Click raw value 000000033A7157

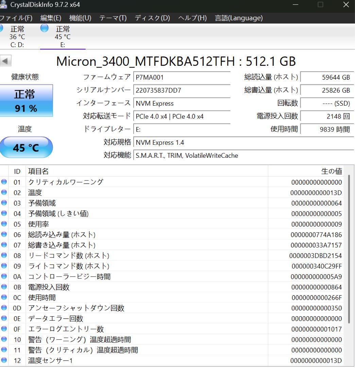point(316,245)
